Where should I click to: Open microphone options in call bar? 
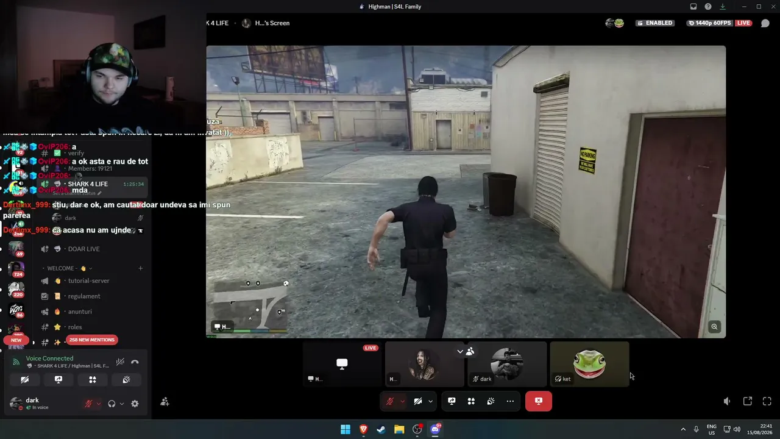pos(402,401)
